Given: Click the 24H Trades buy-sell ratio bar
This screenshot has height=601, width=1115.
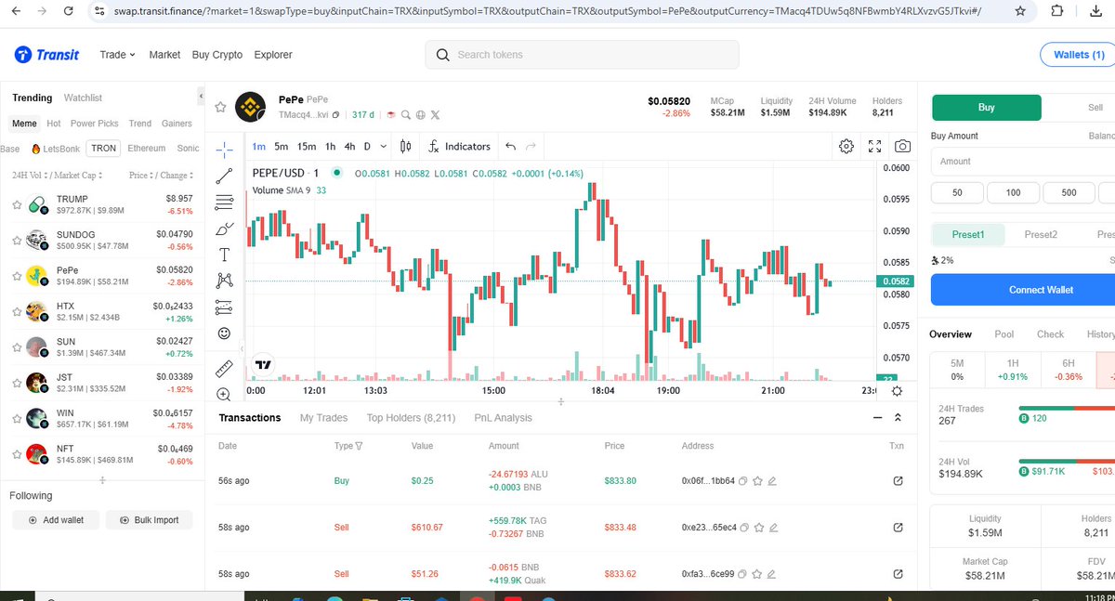Looking at the screenshot, I should tap(1069, 409).
